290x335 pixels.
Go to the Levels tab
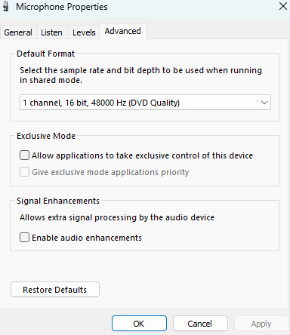84,32
